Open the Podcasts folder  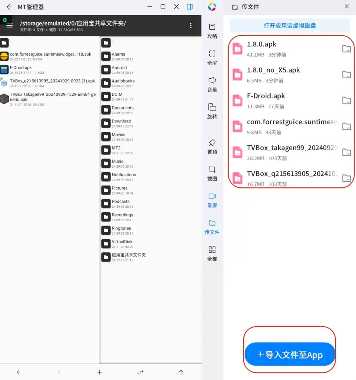[151, 204]
